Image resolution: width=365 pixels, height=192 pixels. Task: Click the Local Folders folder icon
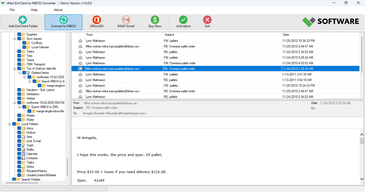[x=18, y=124]
